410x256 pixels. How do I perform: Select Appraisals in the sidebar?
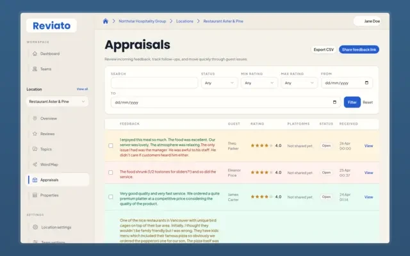click(x=58, y=180)
